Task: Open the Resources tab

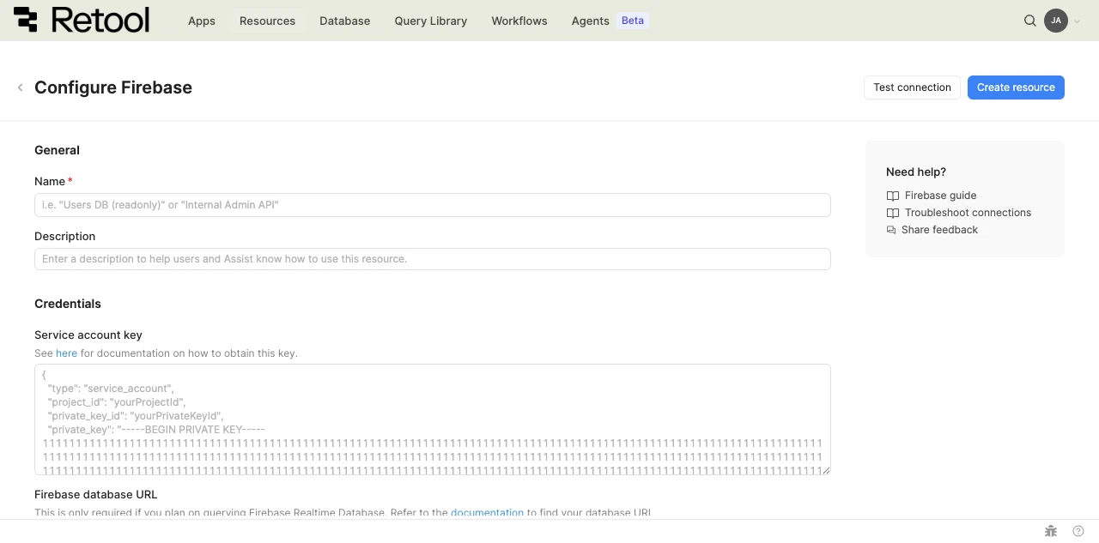Action: tap(267, 21)
